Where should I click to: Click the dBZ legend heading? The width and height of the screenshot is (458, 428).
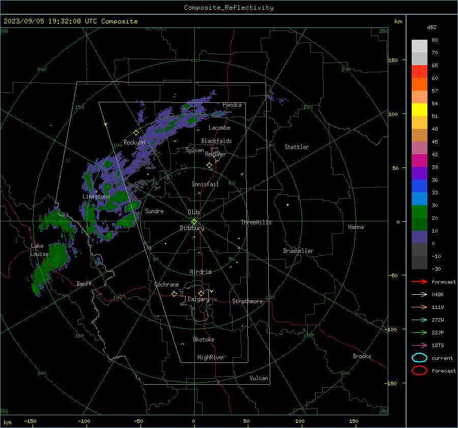coord(432,27)
